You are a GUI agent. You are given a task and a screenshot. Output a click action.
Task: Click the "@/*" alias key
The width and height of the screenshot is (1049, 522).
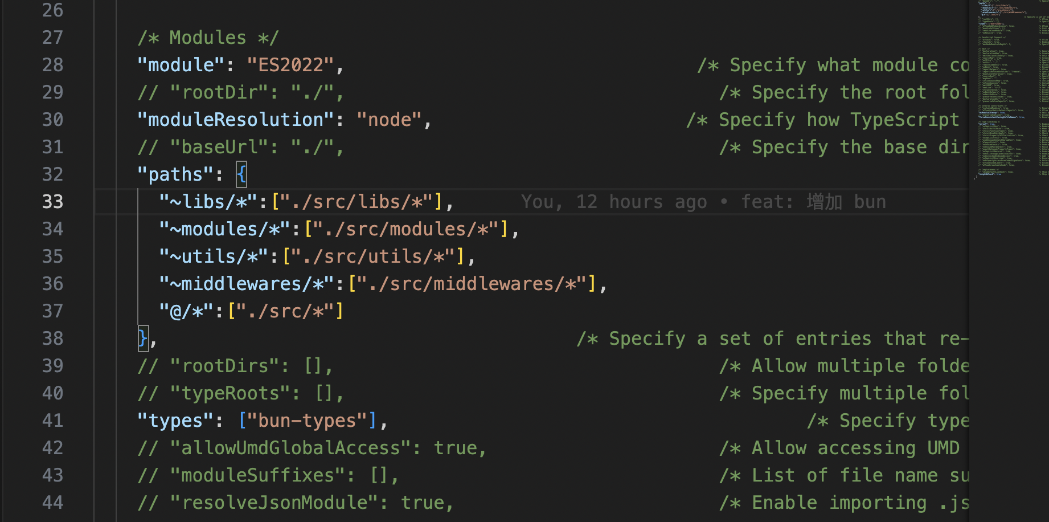click(x=186, y=311)
